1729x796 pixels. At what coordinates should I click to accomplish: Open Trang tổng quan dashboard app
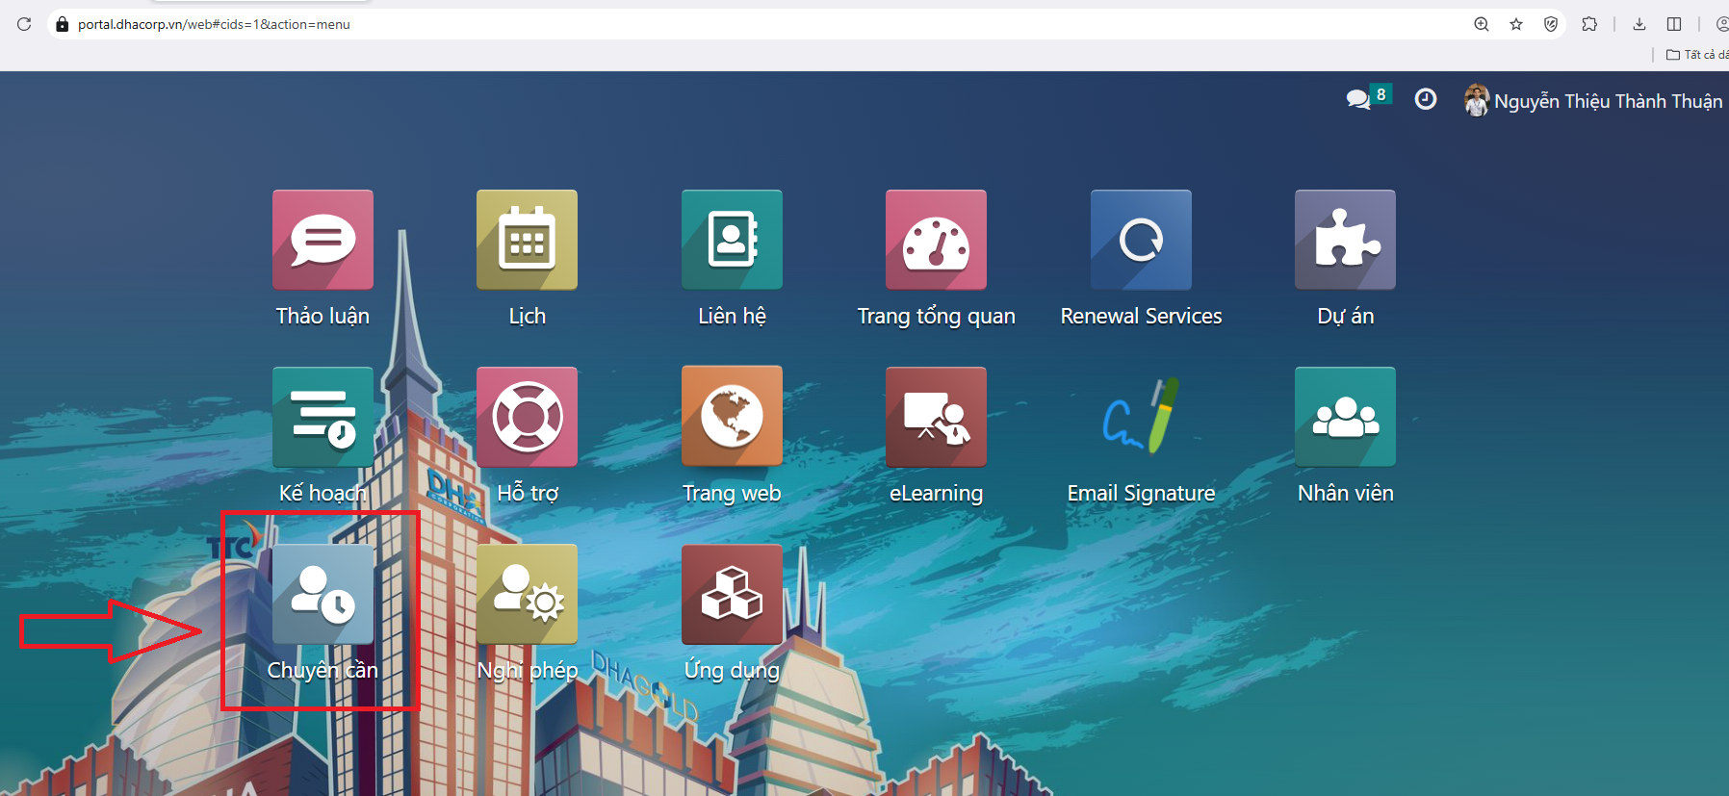936,241
